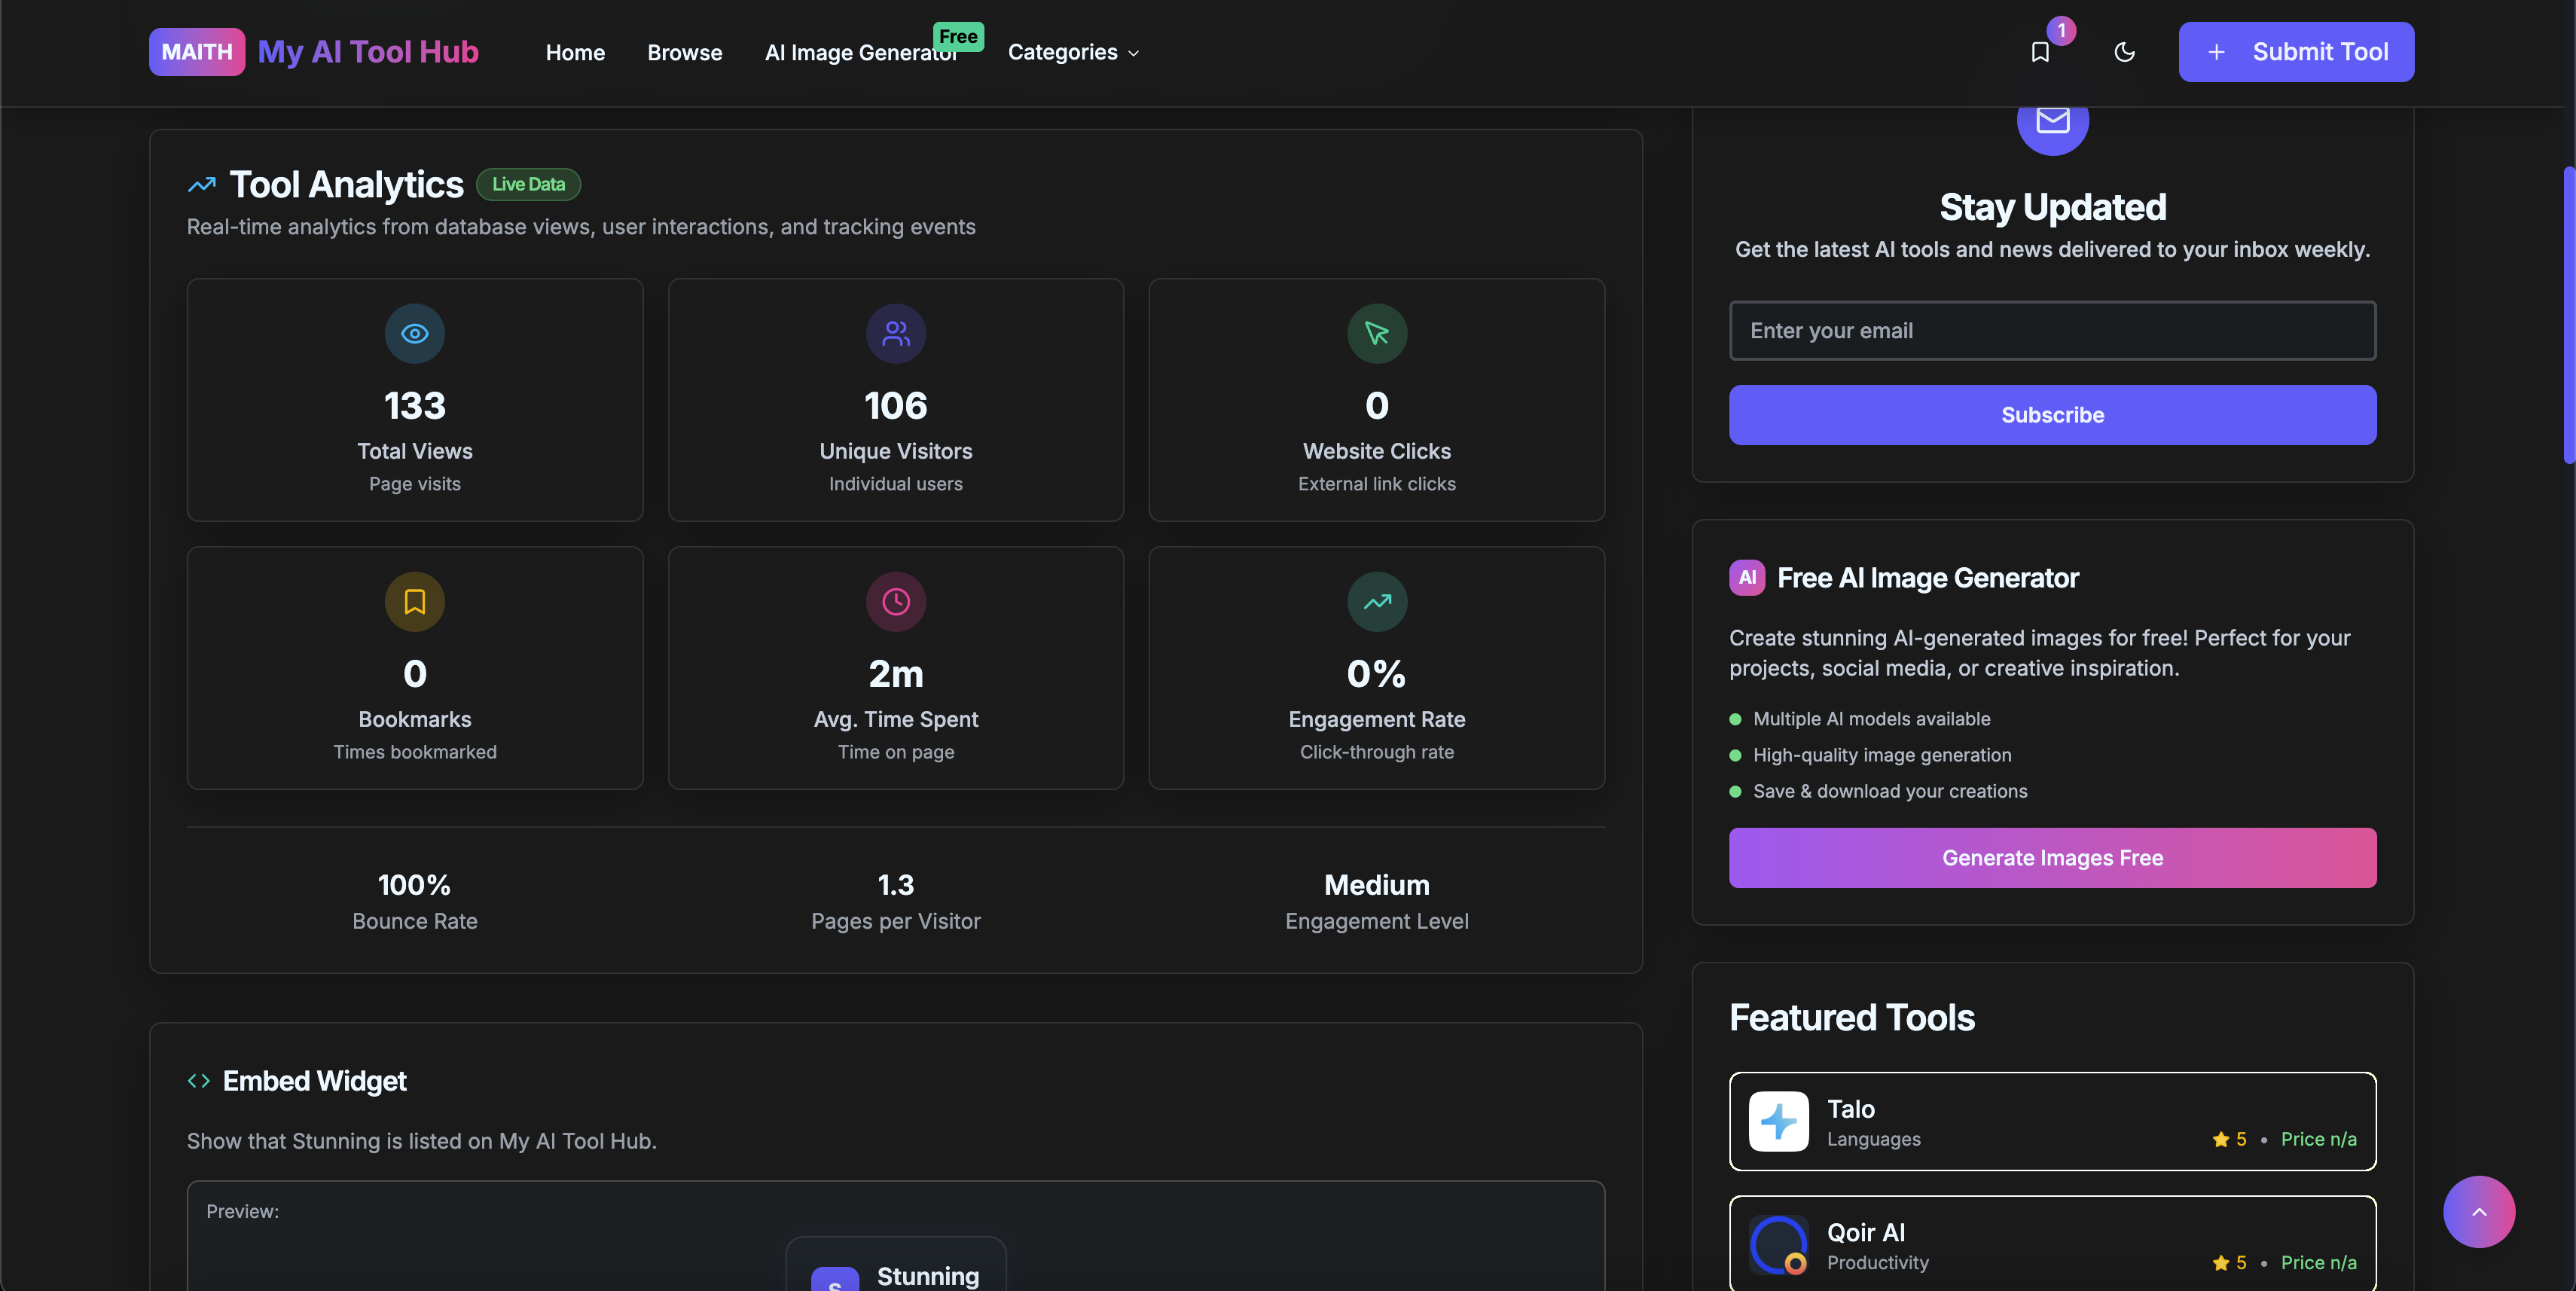Click 'Multiple AI models available' bullet

(x=1871, y=719)
